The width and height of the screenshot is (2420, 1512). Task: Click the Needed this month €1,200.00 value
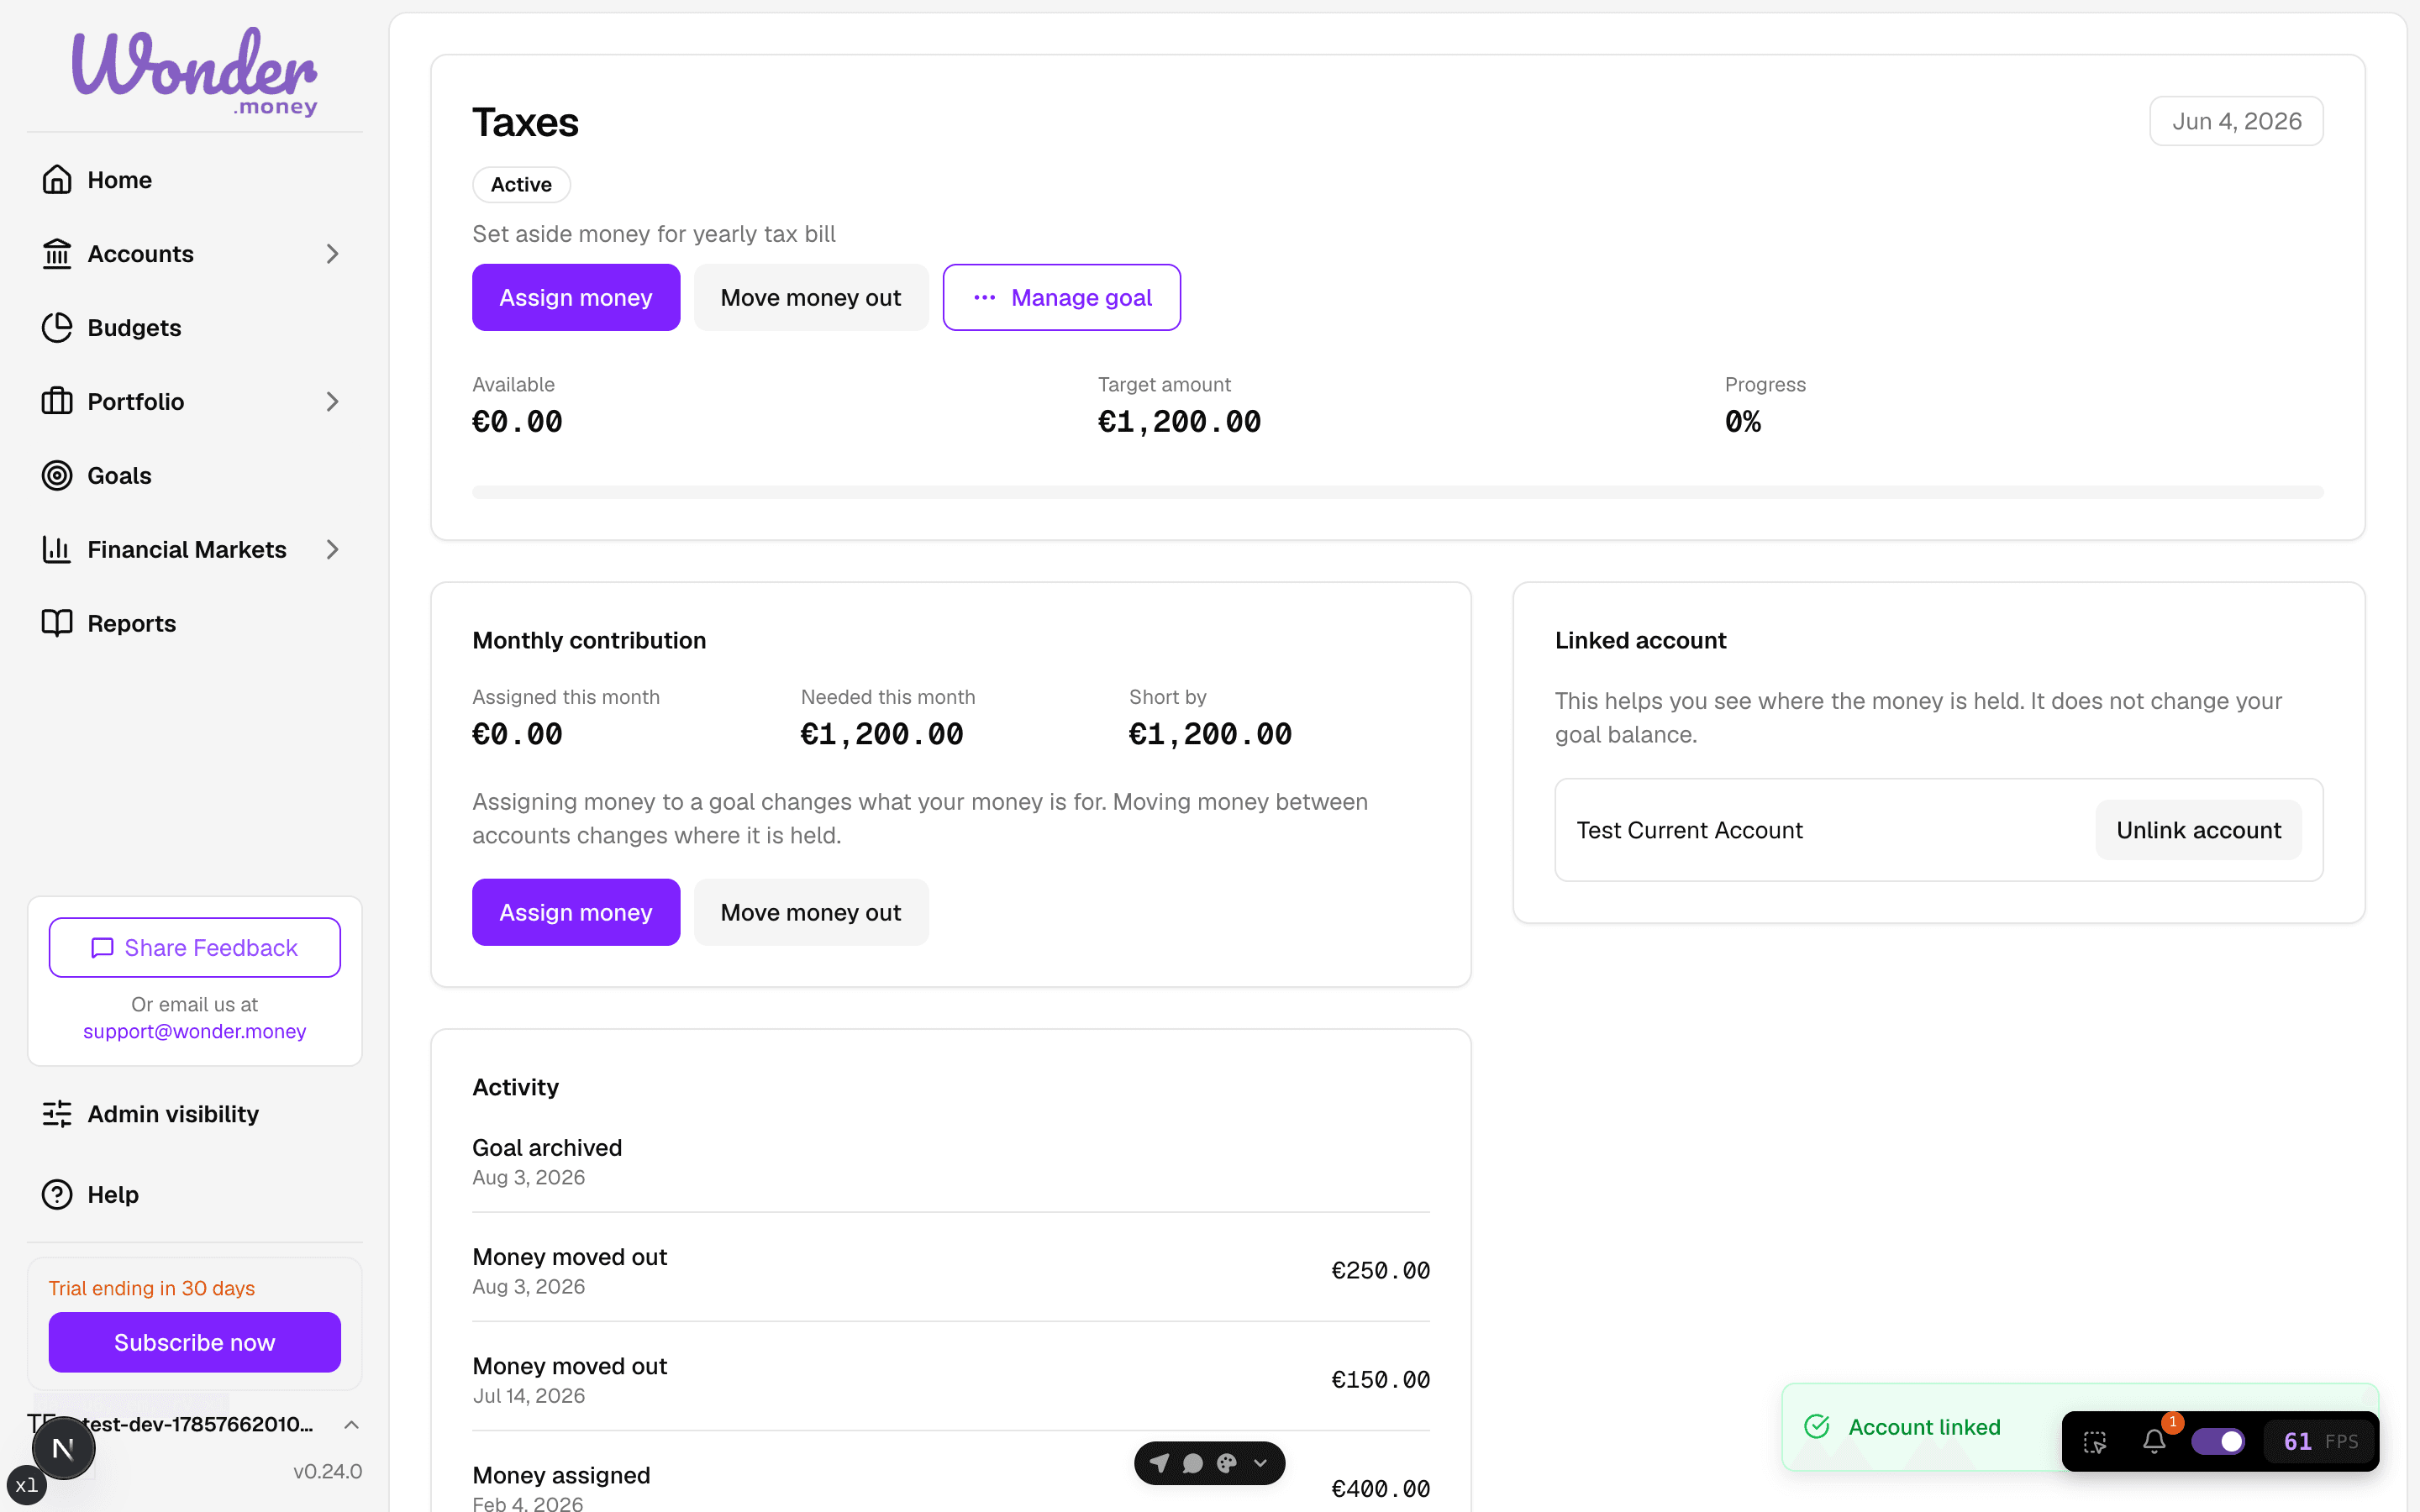[x=882, y=734]
